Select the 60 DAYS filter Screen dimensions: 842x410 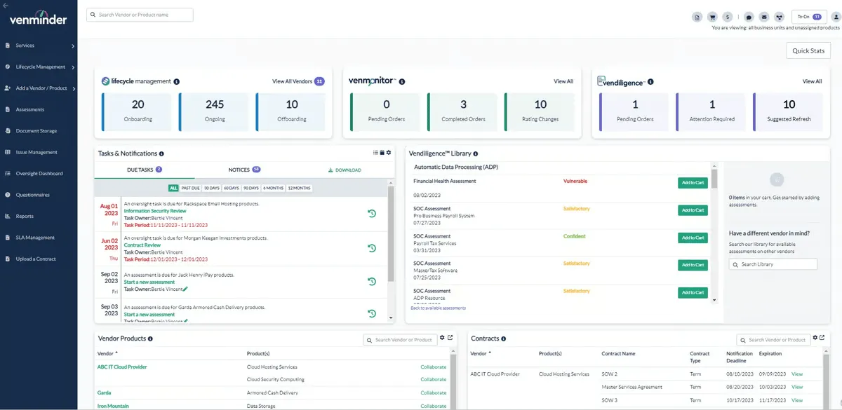pyautogui.click(x=232, y=188)
